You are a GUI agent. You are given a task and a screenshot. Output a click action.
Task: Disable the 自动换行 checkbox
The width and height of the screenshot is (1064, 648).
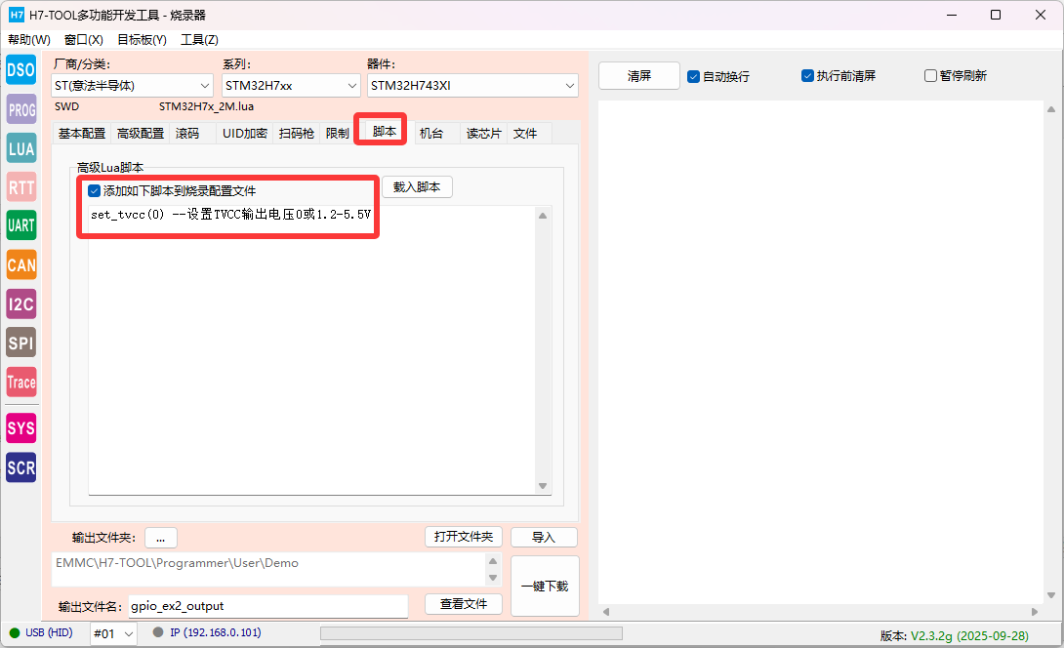click(694, 76)
